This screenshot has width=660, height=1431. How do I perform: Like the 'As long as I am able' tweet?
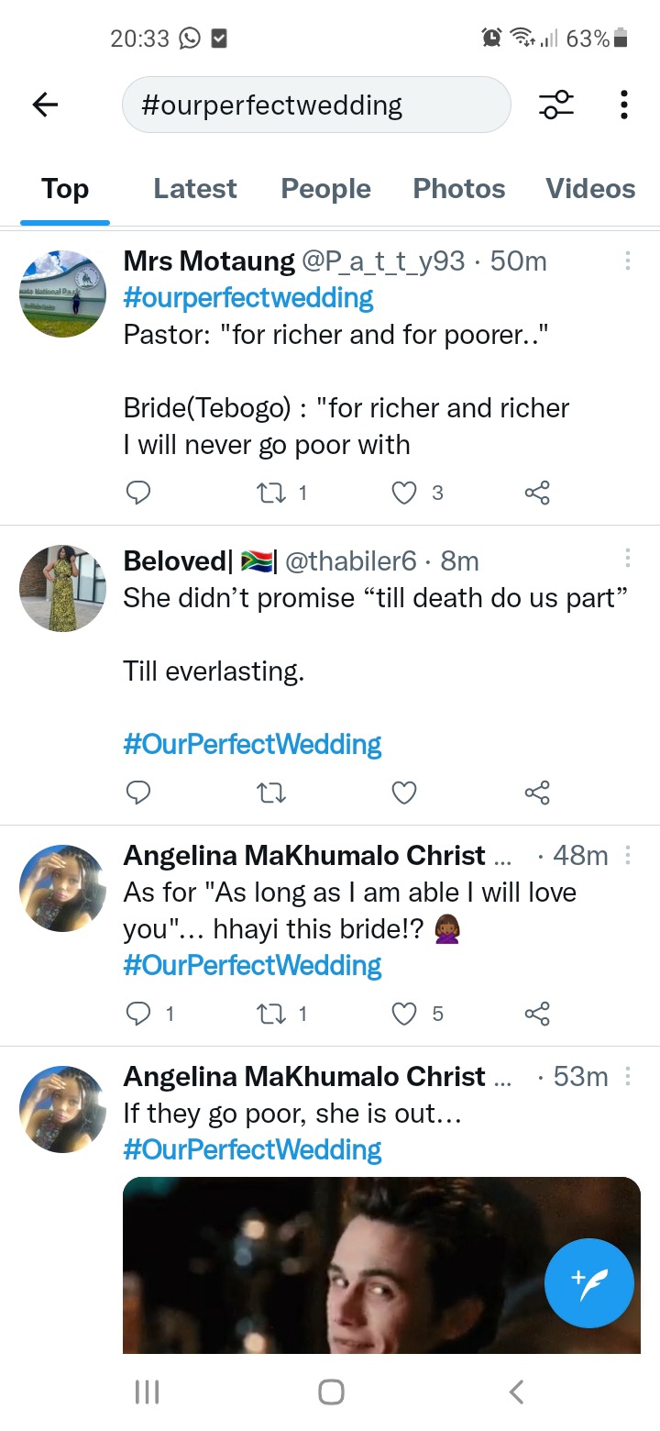tap(404, 1014)
